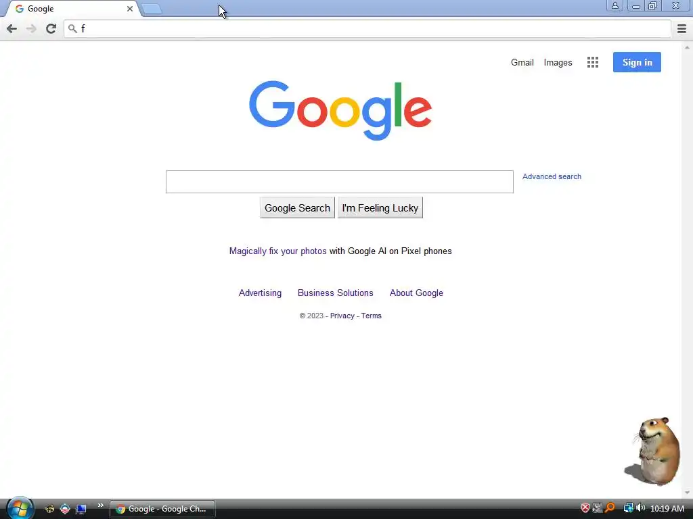Open the Privacy link
The height and width of the screenshot is (519, 693).
tap(342, 316)
